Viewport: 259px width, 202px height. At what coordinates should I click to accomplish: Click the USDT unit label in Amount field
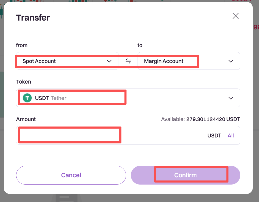214,136
